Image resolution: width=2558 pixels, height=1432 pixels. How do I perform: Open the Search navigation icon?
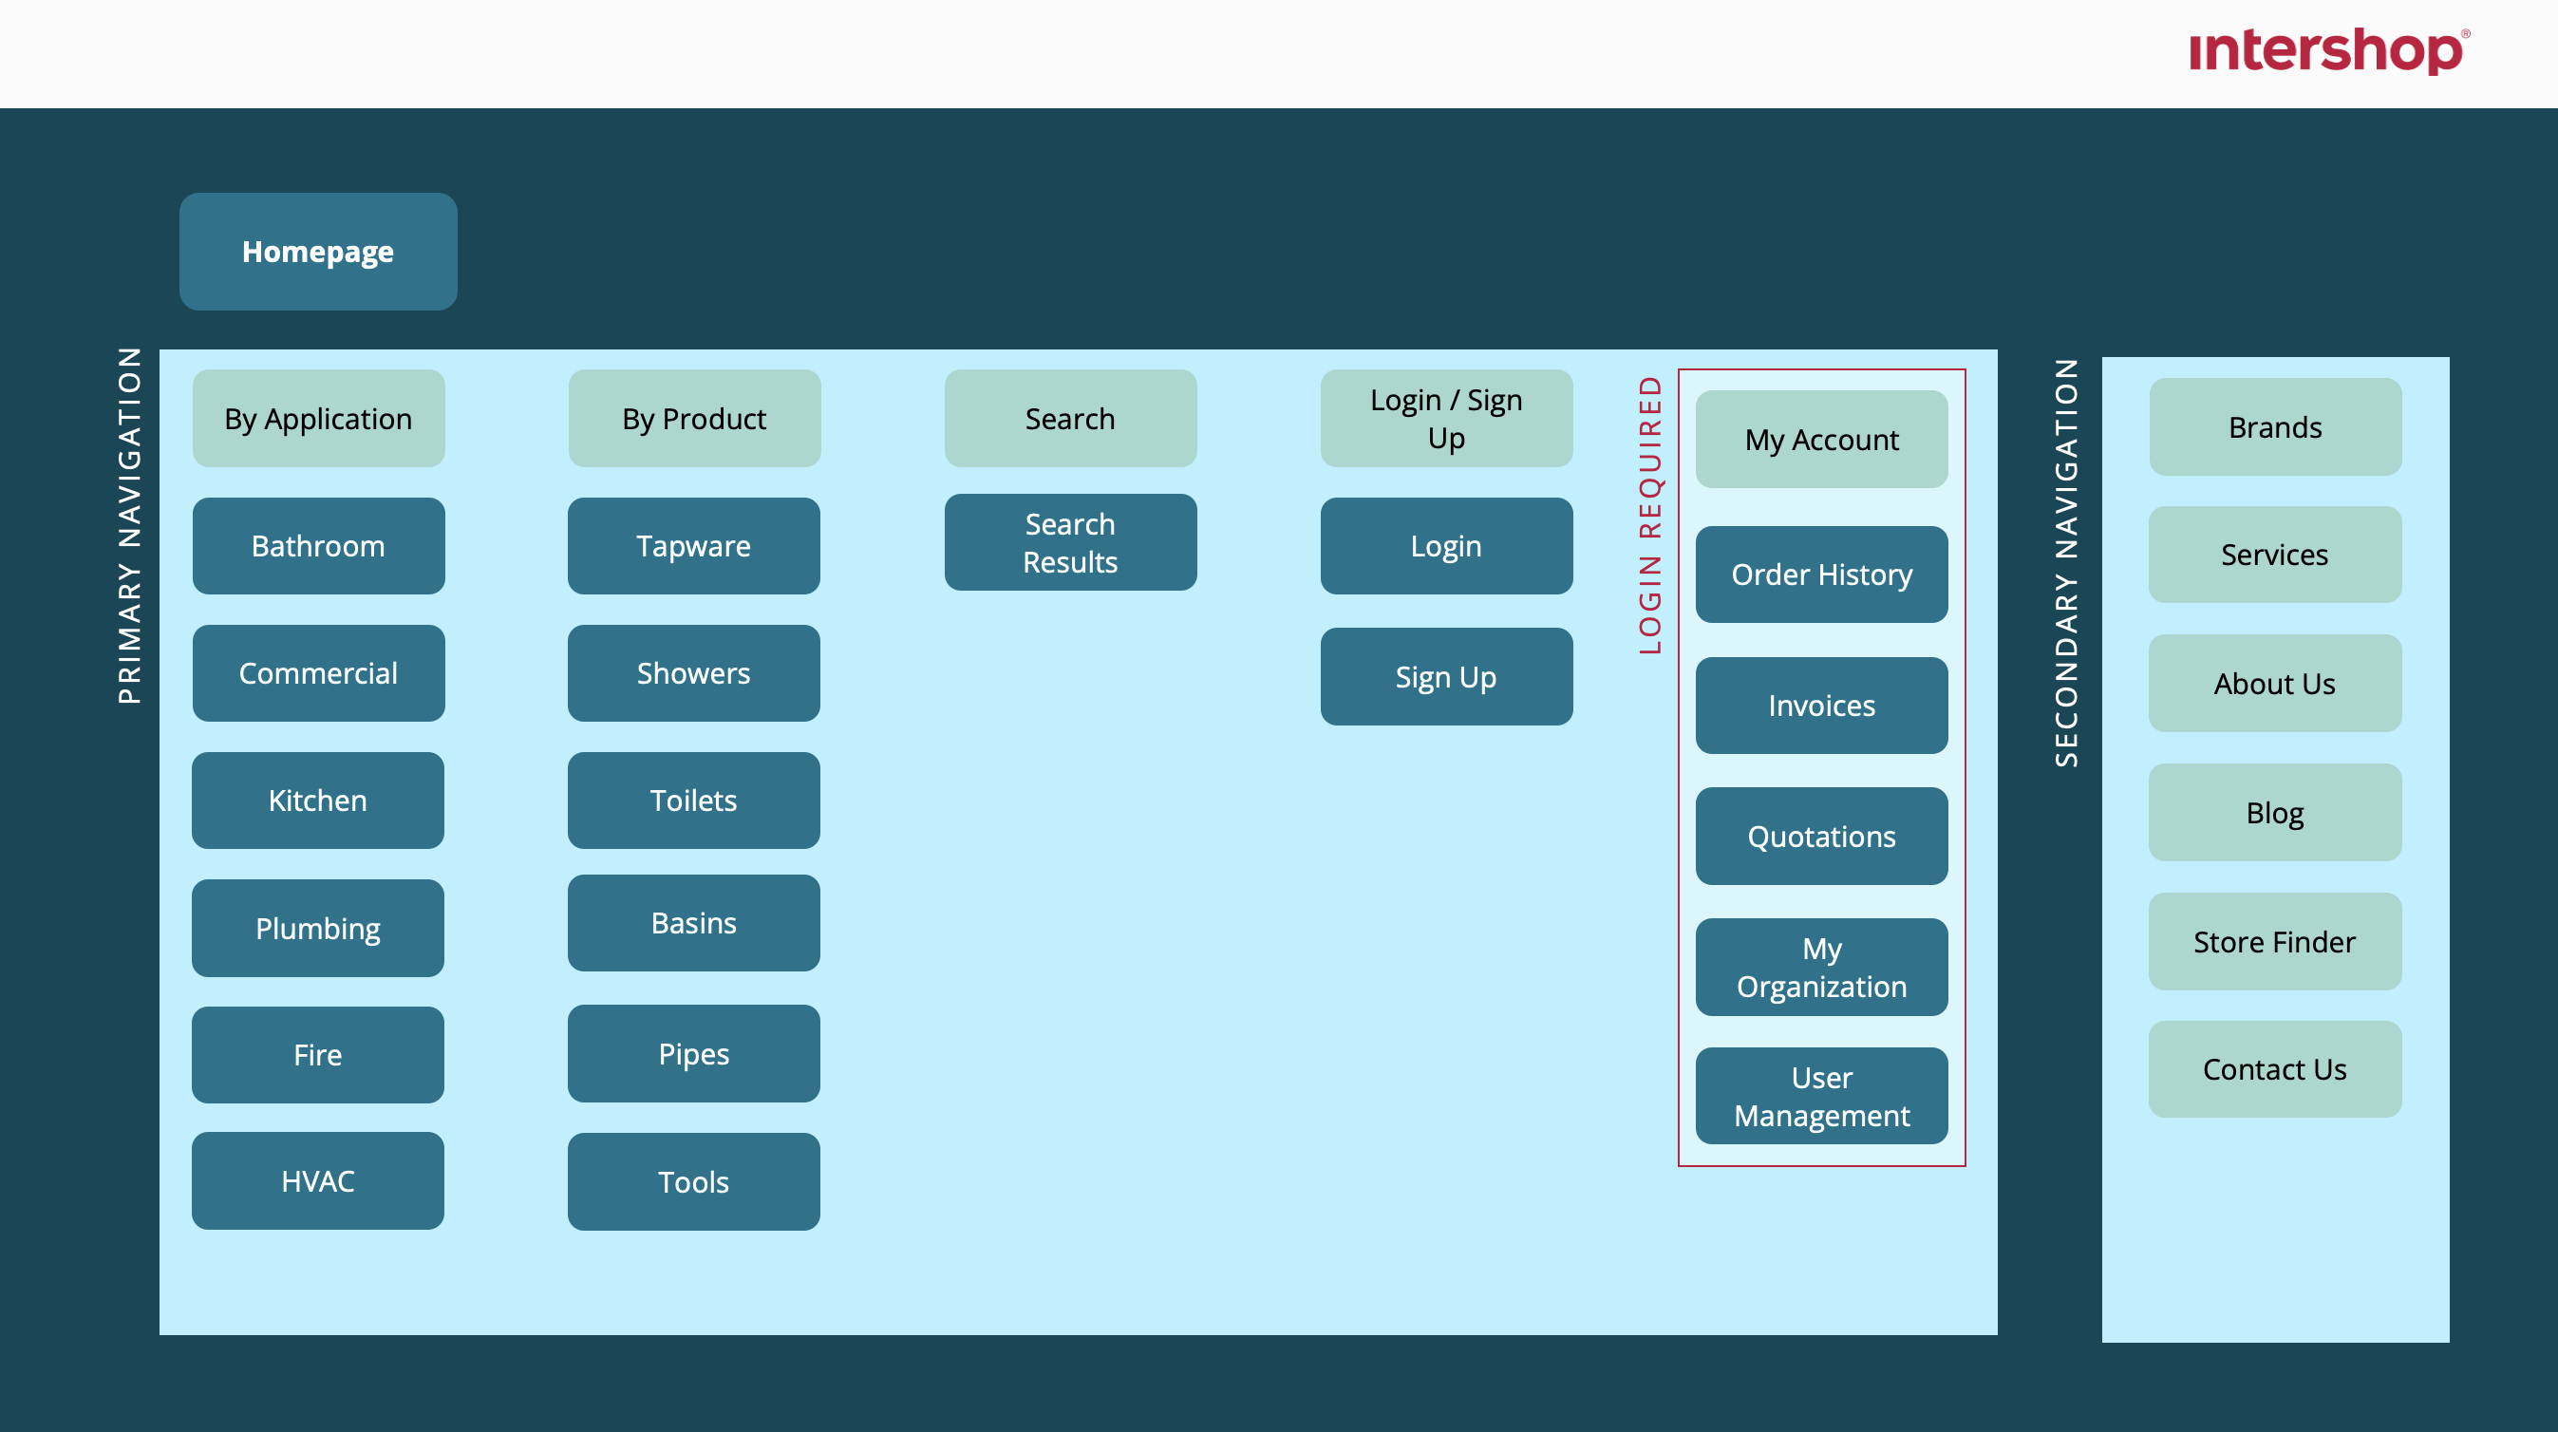pos(1070,417)
